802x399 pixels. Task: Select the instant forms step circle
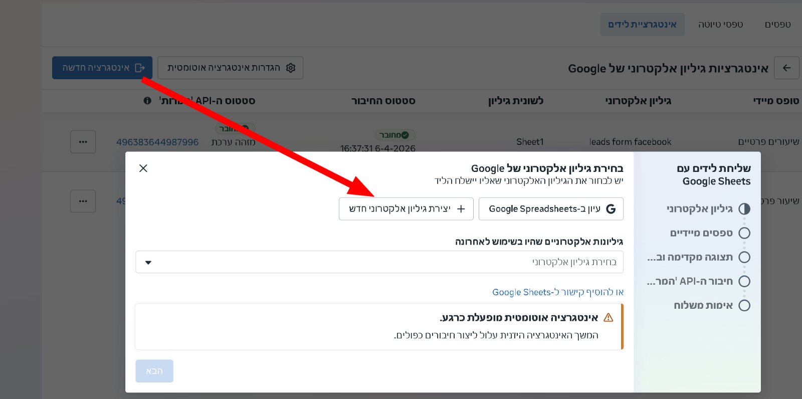(744, 233)
